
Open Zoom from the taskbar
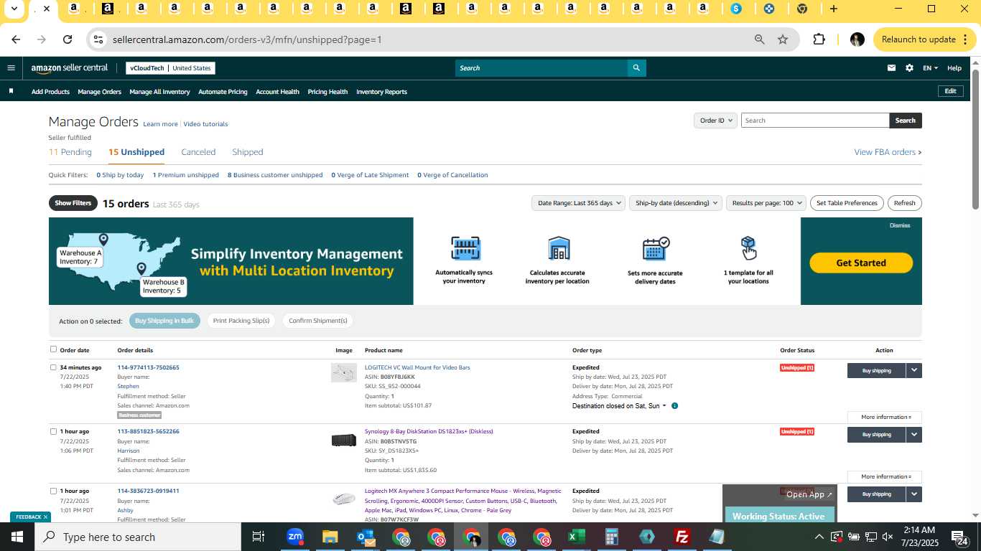294,537
